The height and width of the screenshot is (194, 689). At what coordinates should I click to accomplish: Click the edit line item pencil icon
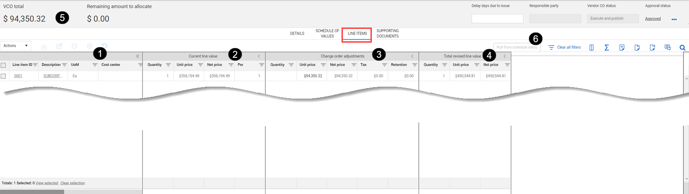[59, 46]
